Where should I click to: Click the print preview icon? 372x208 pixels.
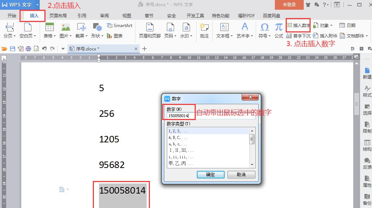tap(36, 49)
